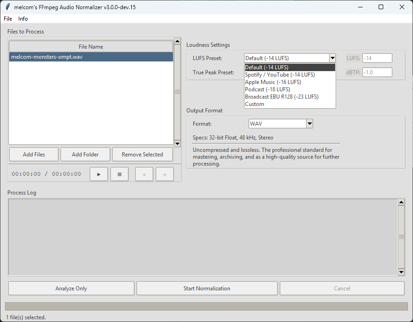Click the rewind double-arrow button
Viewport: 413px width, 322px height.
144,174
